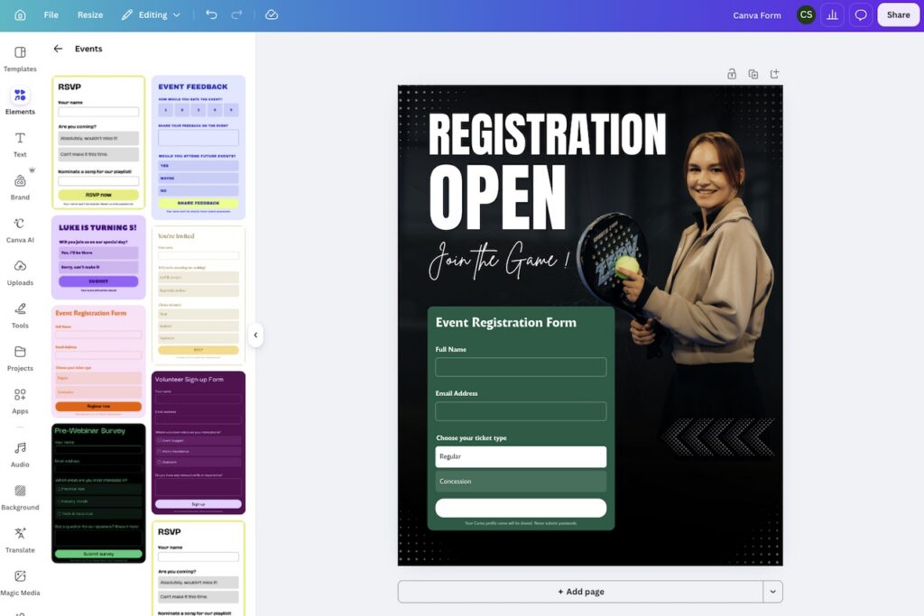Open the Magic Media tool
Screen dimensions: 924x616
coord(20,583)
